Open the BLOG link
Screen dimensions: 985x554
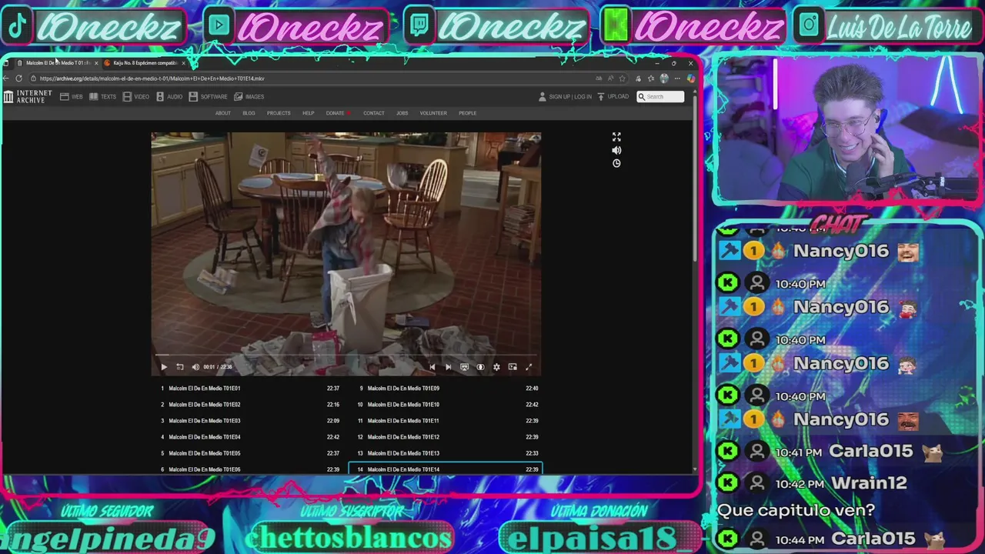249,113
